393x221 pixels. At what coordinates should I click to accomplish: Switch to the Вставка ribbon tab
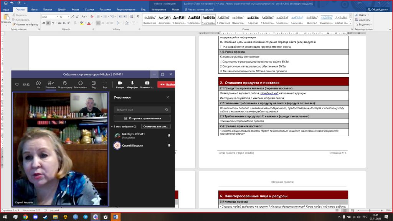48,9
